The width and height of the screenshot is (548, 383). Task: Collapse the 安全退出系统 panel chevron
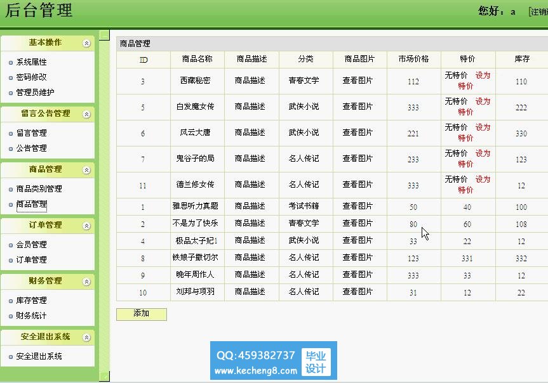(x=86, y=337)
